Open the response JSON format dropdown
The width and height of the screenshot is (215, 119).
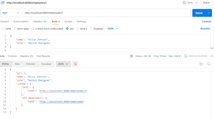point(63,64)
